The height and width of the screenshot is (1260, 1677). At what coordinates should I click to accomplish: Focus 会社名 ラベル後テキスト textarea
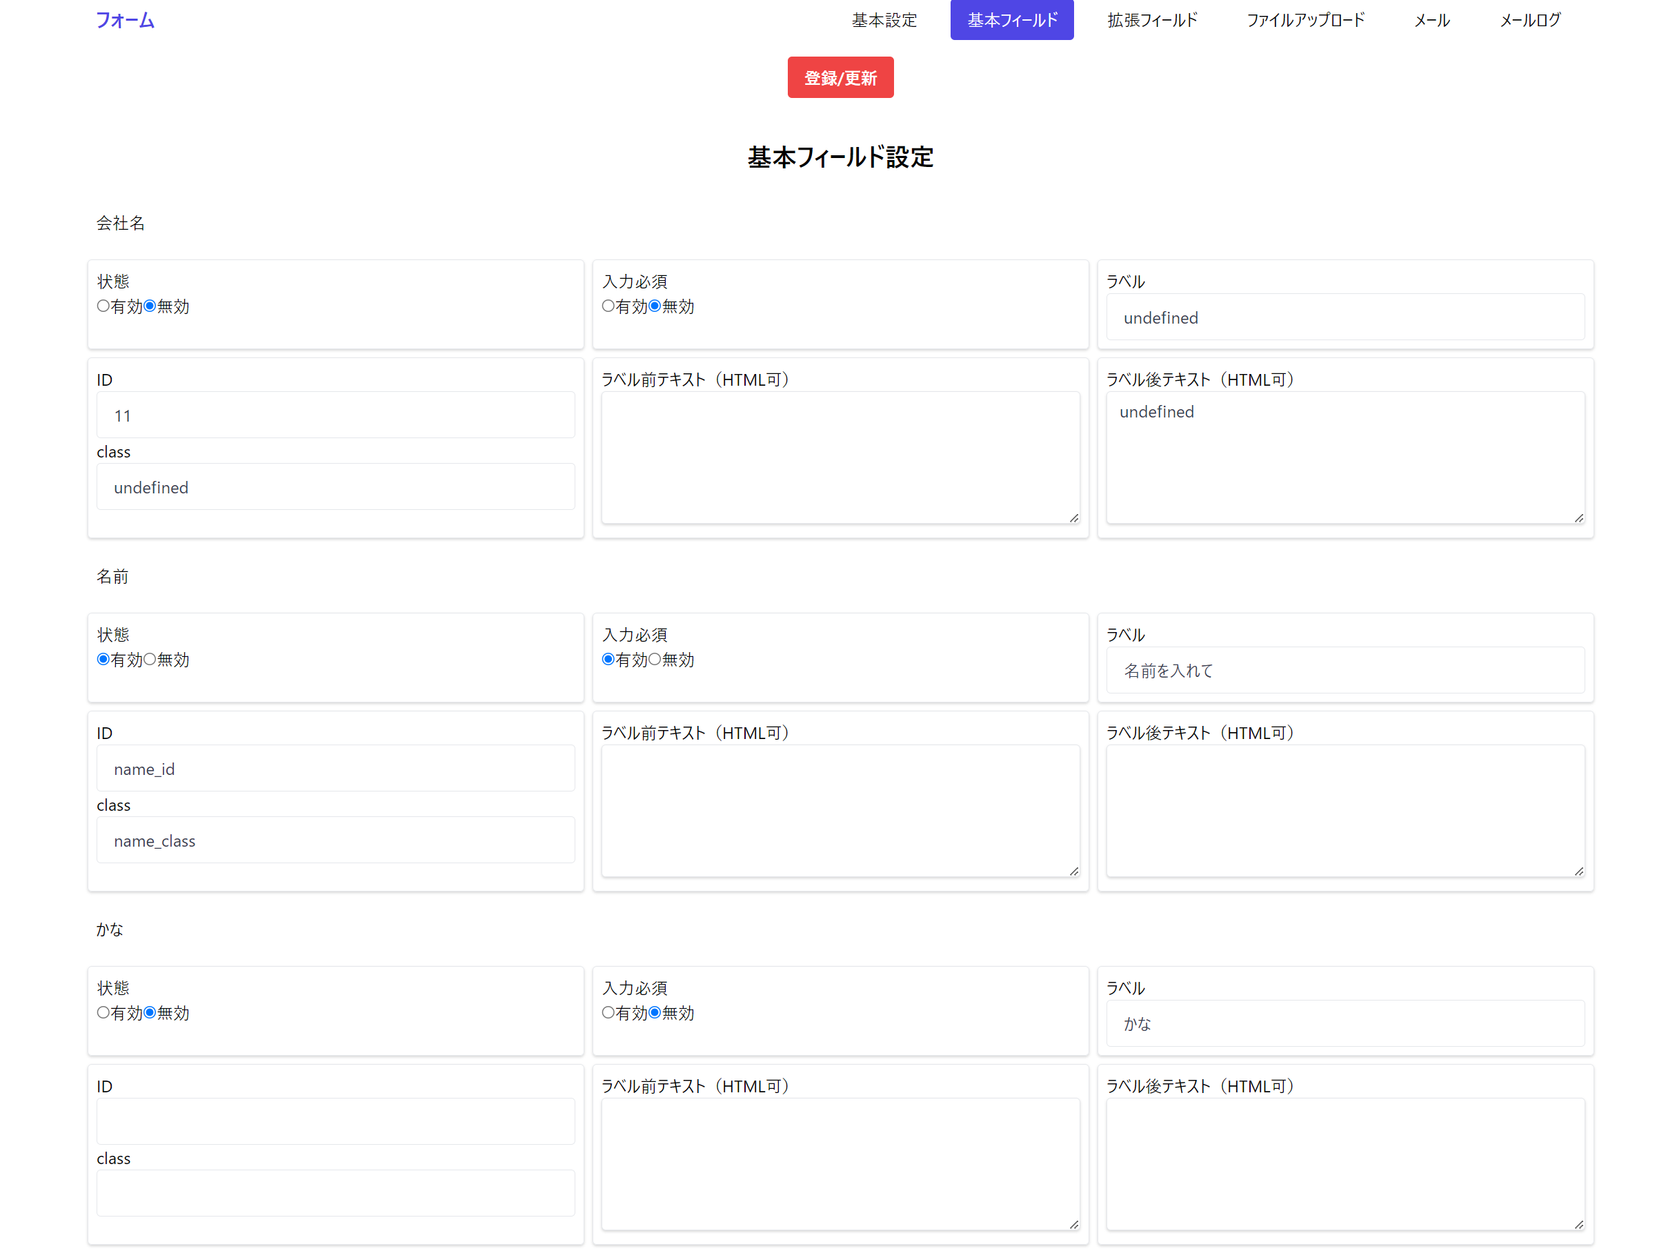pos(1345,458)
